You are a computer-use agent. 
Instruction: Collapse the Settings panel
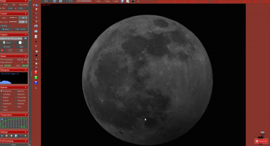(25, 132)
